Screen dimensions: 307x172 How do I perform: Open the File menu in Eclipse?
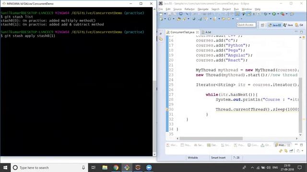coord(161,9)
